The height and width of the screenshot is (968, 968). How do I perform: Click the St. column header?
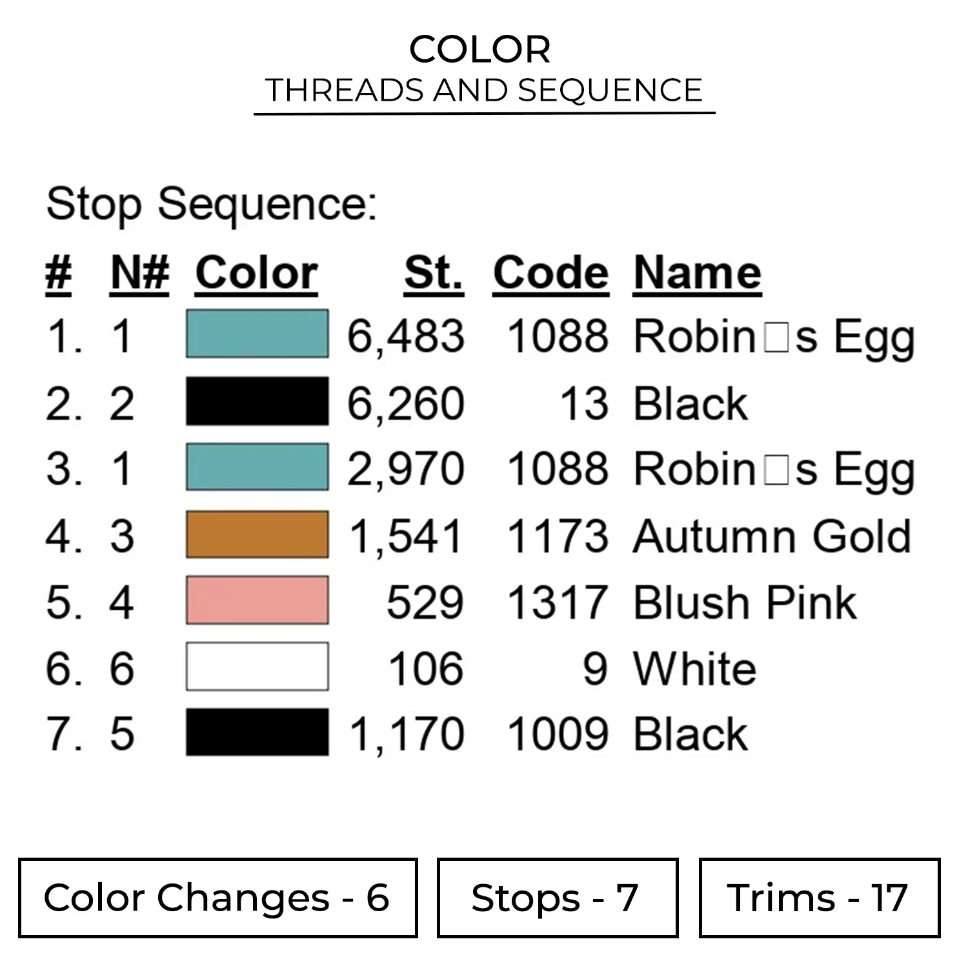pos(434,274)
